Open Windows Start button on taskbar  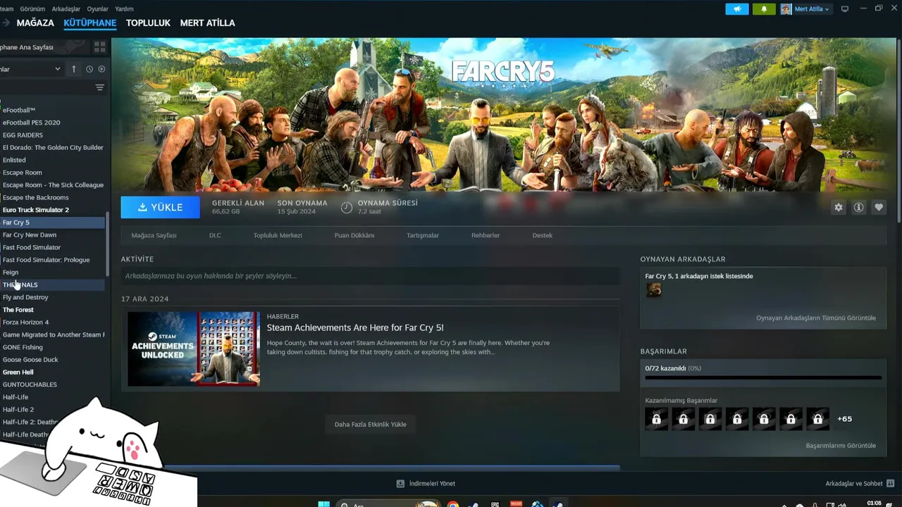coord(323,504)
